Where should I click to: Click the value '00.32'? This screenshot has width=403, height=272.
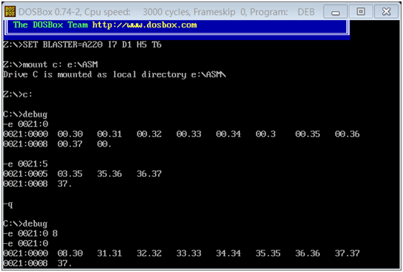tap(149, 134)
